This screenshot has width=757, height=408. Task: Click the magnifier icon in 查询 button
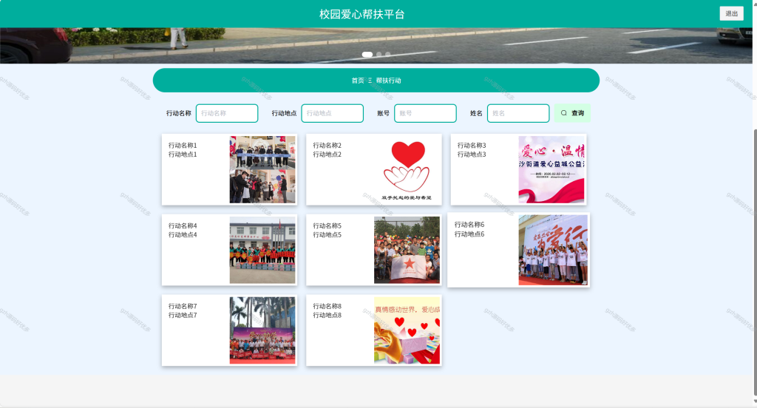click(x=563, y=113)
